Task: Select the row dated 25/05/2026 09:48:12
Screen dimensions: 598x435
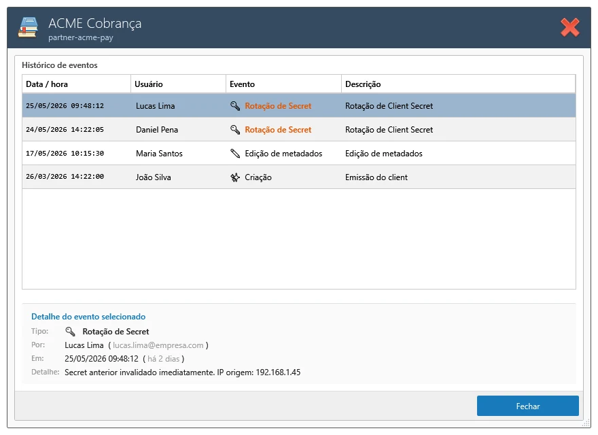Action: tap(299, 106)
